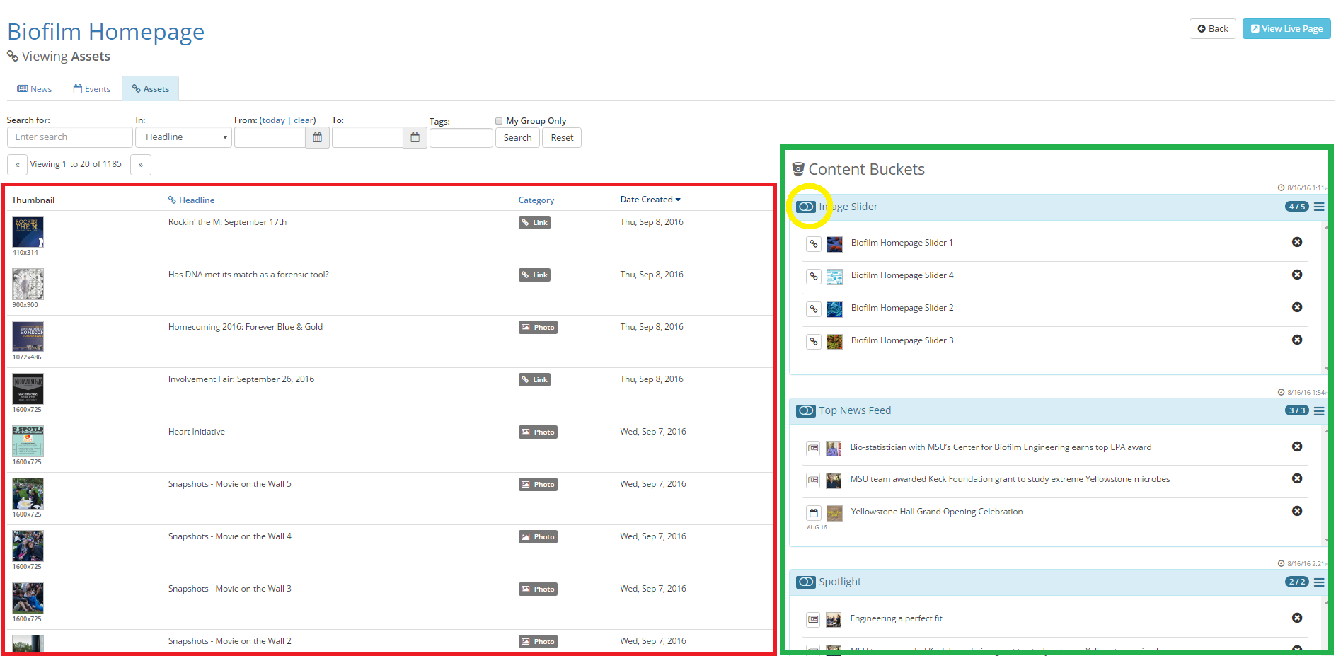This screenshot has height=656, width=1336.
Task: Click the View Live Page button
Action: 1286,29
